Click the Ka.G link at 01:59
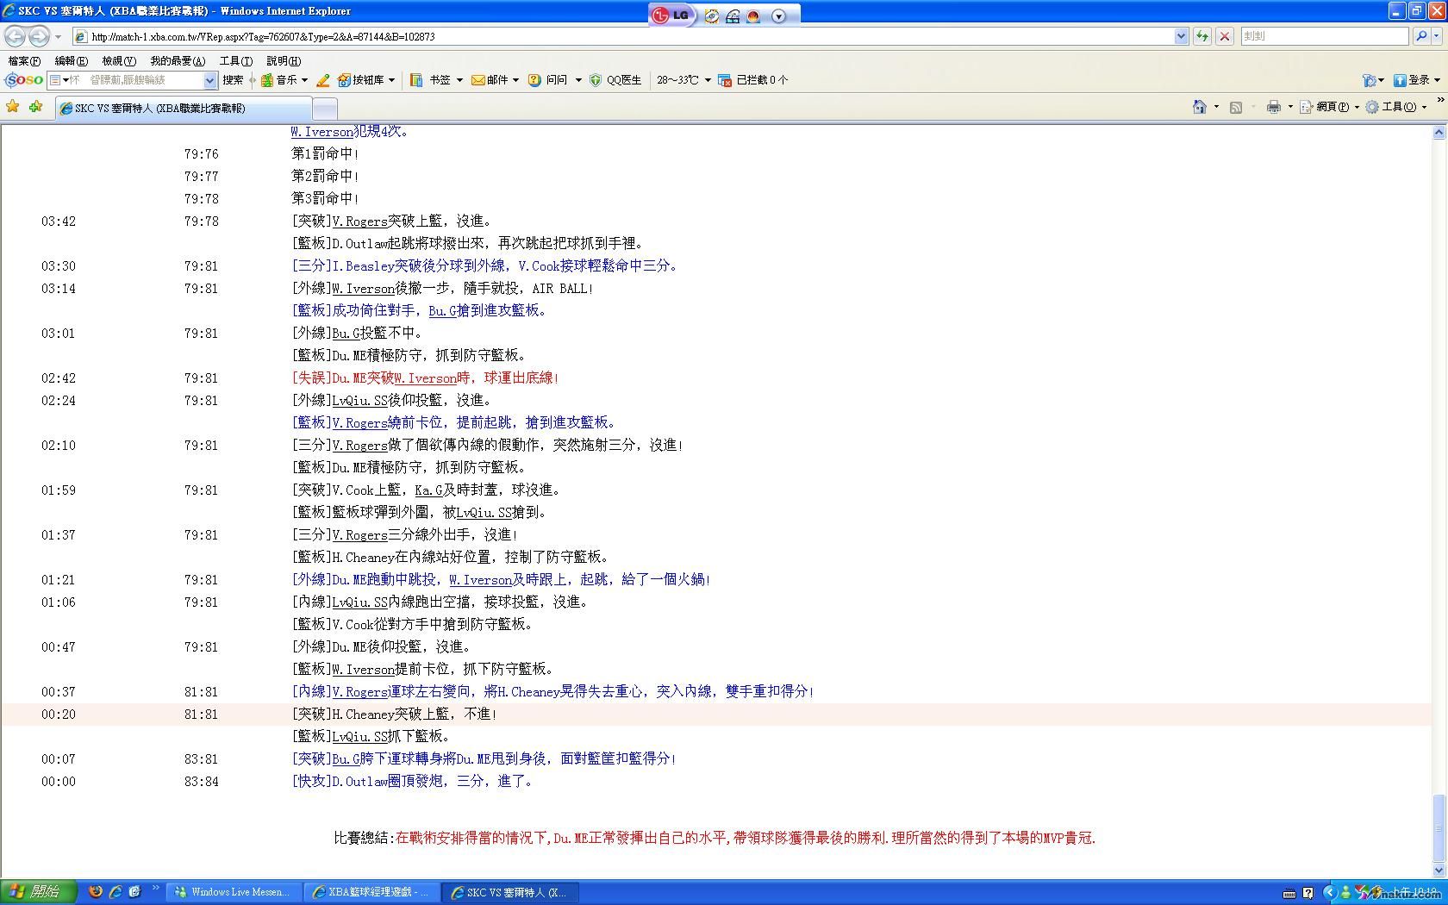Image resolution: width=1448 pixels, height=905 pixels. [x=428, y=490]
